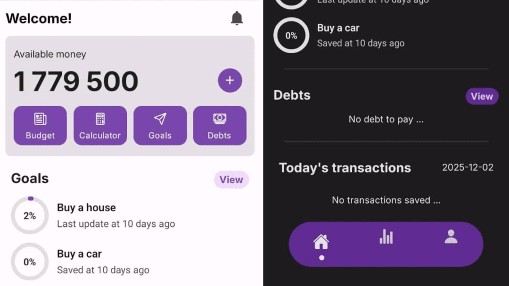Select Buy a car goal in dark screen
The height and width of the screenshot is (286, 509).
pyautogui.click(x=338, y=28)
